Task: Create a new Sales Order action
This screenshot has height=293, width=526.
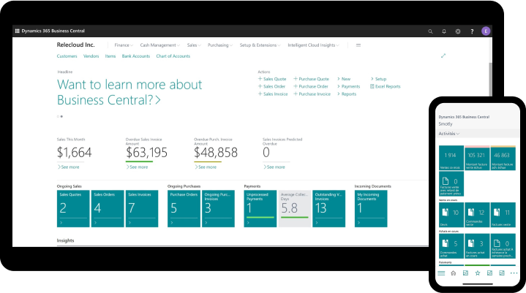Action: [x=271, y=86]
